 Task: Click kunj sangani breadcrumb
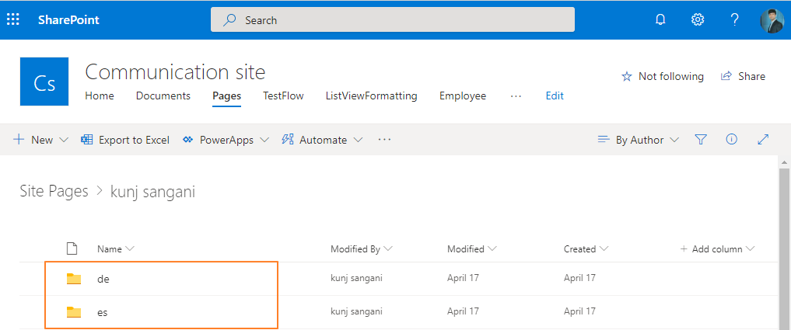pos(153,192)
